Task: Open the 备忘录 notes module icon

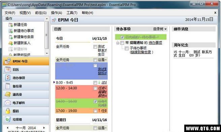Action: (8, 86)
